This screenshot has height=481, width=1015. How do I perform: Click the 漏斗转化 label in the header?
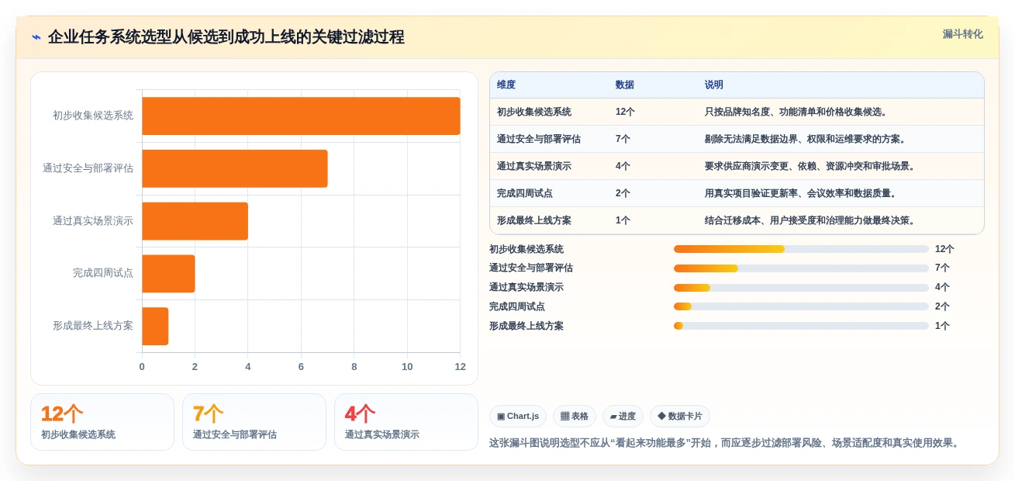click(962, 34)
